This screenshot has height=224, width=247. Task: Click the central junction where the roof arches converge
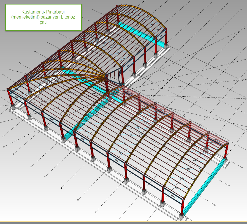click(106, 75)
